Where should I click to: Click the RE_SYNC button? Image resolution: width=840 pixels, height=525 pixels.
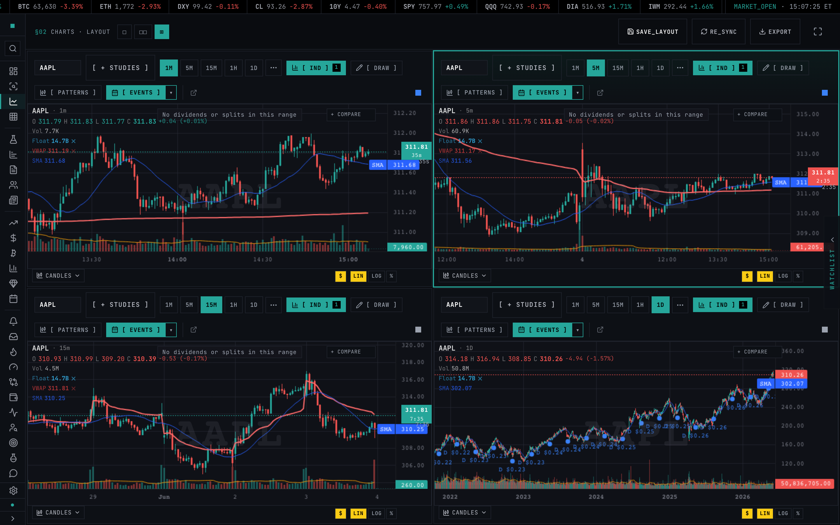pyautogui.click(x=718, y=32)
